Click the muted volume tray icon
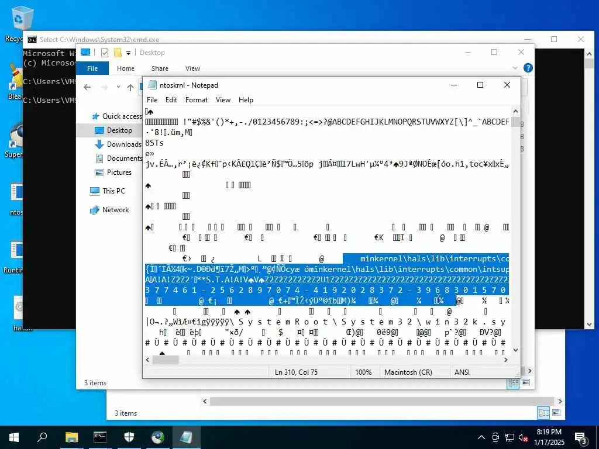This screenshot has height=449, width=599. [x=524, y=437]
